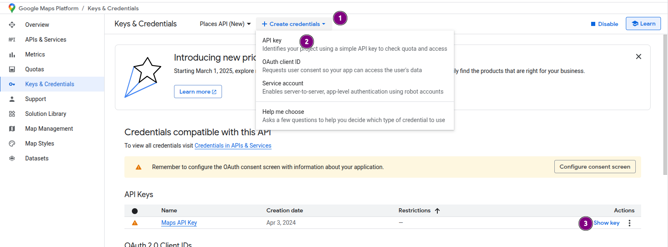Open the Learn button
Image resolution: width=668 pixels, height=247 pixels.
click(643, 24)
